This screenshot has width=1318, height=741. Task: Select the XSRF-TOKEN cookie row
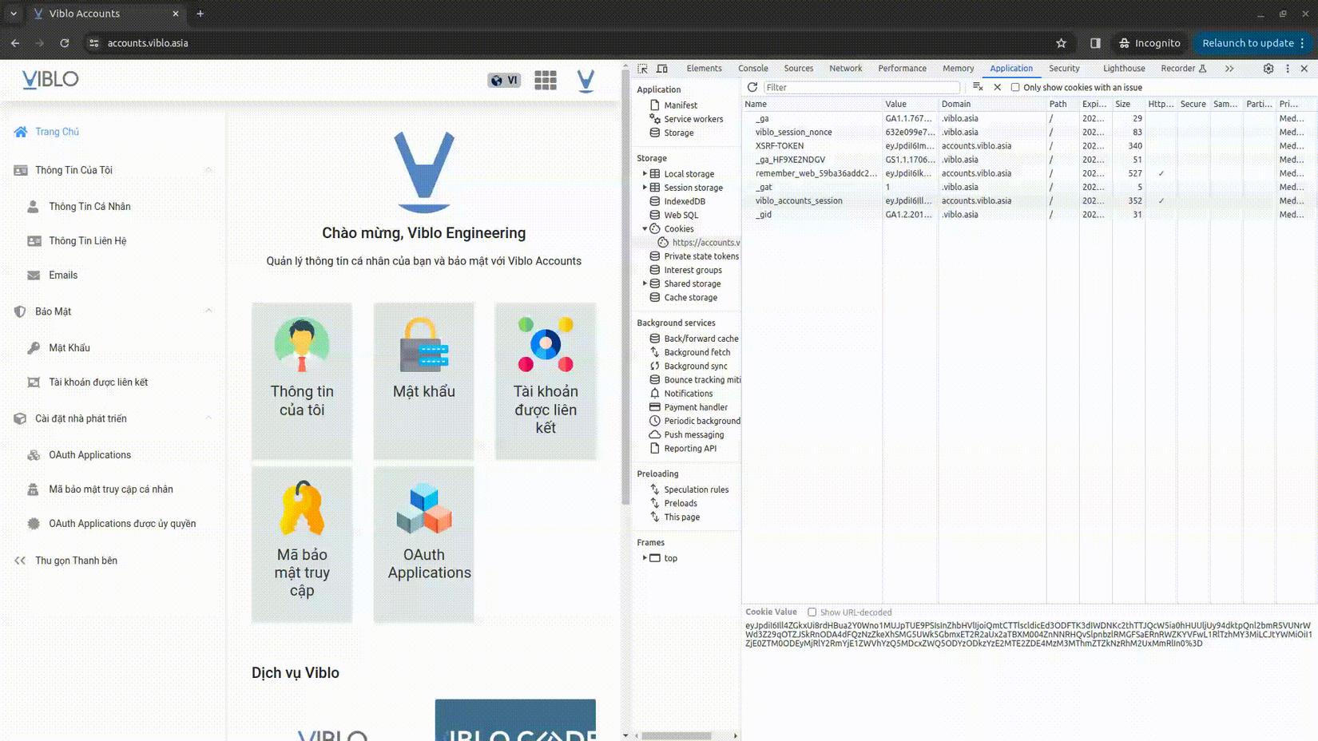pyautogui.click(x=1029, y=146)
